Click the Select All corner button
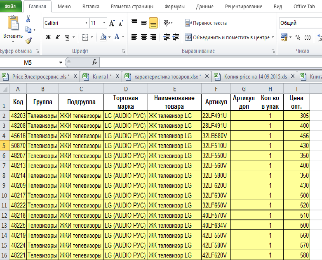This screenshot has width=322, height=260. click(5, 89)
